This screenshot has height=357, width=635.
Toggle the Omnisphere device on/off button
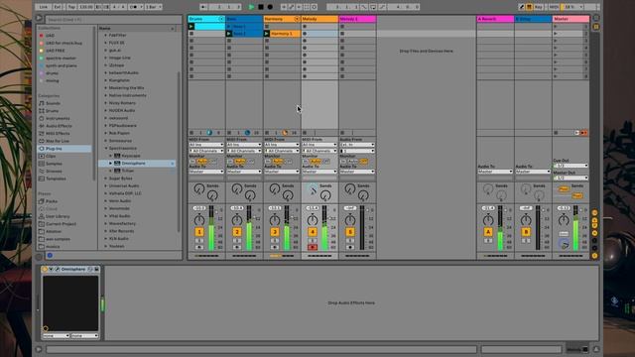45,269
